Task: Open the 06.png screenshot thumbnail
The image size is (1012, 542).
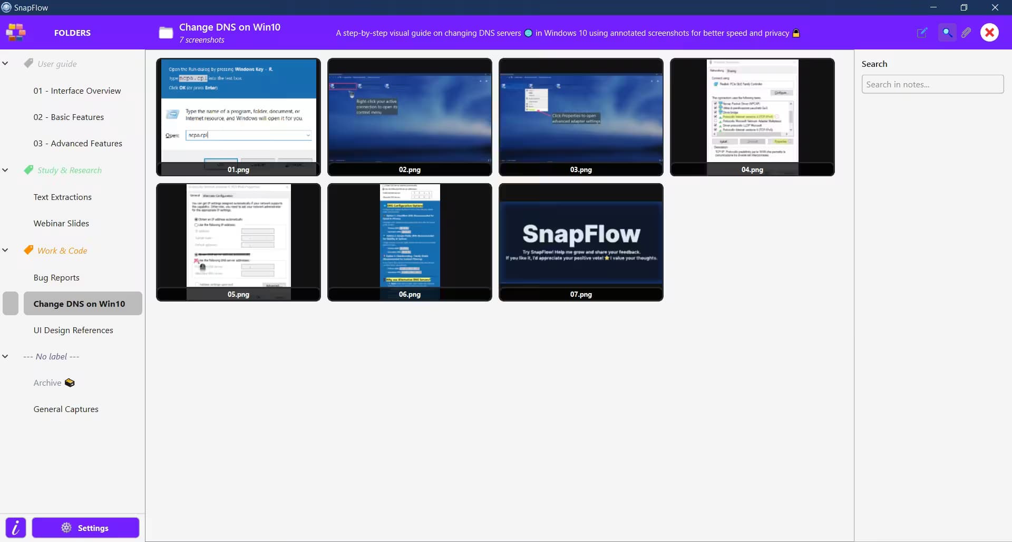Action: (410, 242)
